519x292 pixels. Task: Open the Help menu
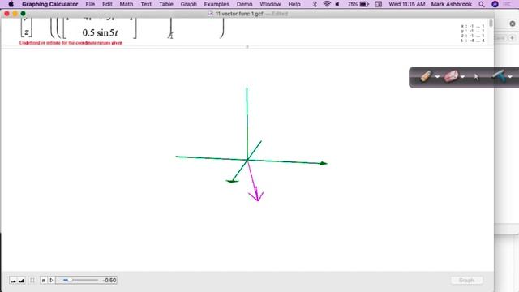(x=294, y=4)
